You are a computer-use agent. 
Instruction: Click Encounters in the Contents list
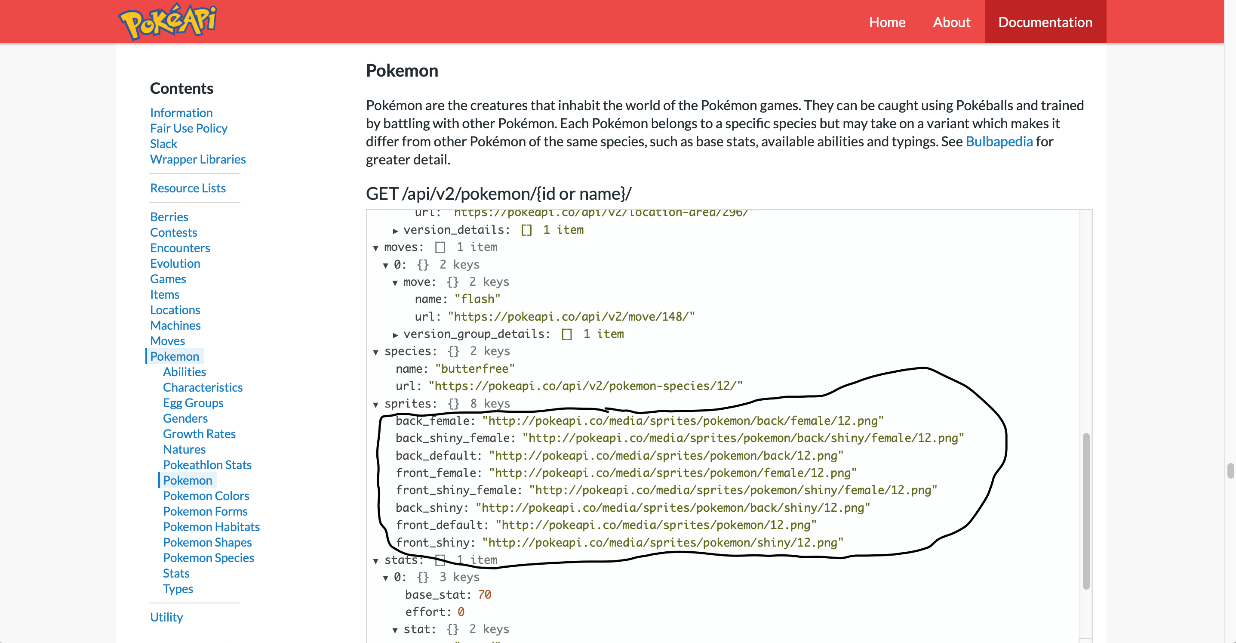pyautogui.click(x=180, y=248)
